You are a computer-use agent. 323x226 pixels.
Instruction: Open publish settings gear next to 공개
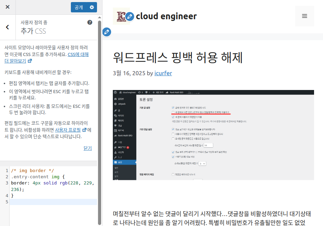click(91, 7)
